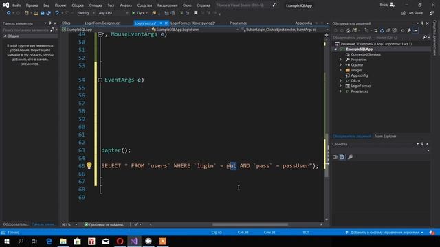440x247 pixels.
Task: Open the Windows Start menu
Action: click(7, 241)
